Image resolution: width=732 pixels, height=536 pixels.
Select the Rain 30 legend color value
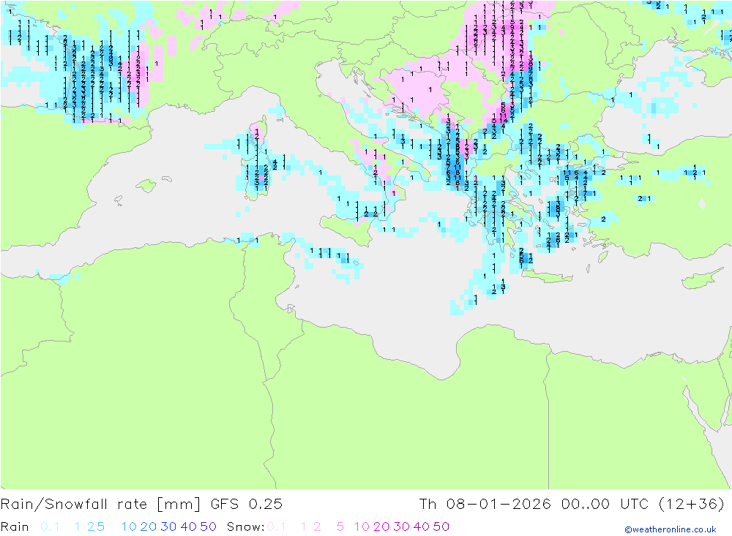point(168,526)
